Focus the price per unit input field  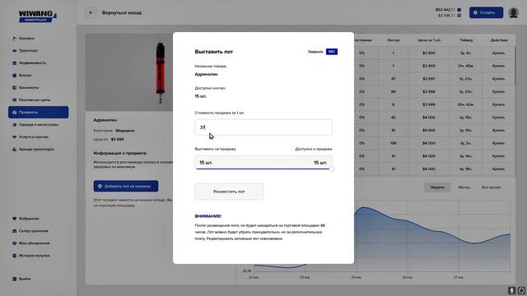pyautogui.click(x=263, y=127)
